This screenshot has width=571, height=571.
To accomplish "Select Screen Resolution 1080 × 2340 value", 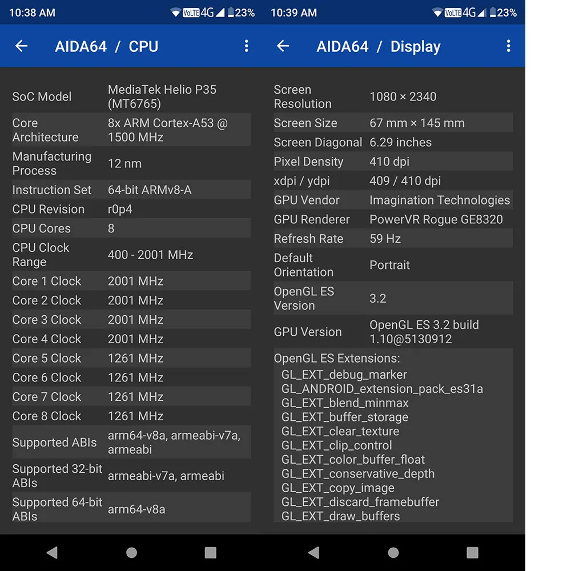I will pyautogui.click(x=403, y=96).
